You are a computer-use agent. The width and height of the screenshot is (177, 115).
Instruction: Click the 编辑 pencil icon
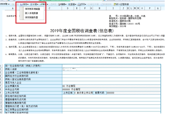(x=59, y=4)
